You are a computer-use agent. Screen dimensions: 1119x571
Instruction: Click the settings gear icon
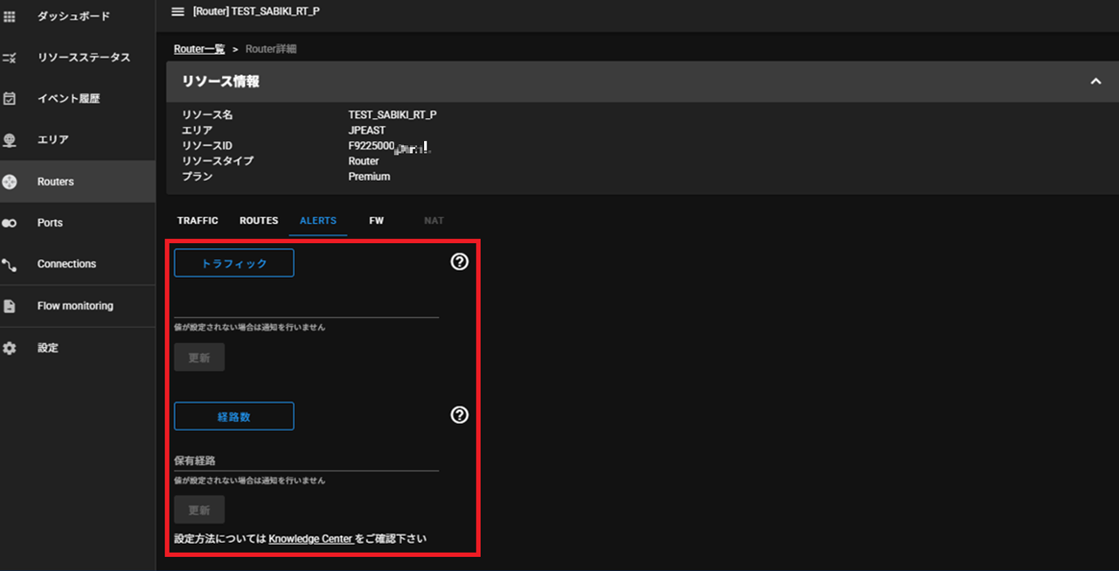point(10,348)
